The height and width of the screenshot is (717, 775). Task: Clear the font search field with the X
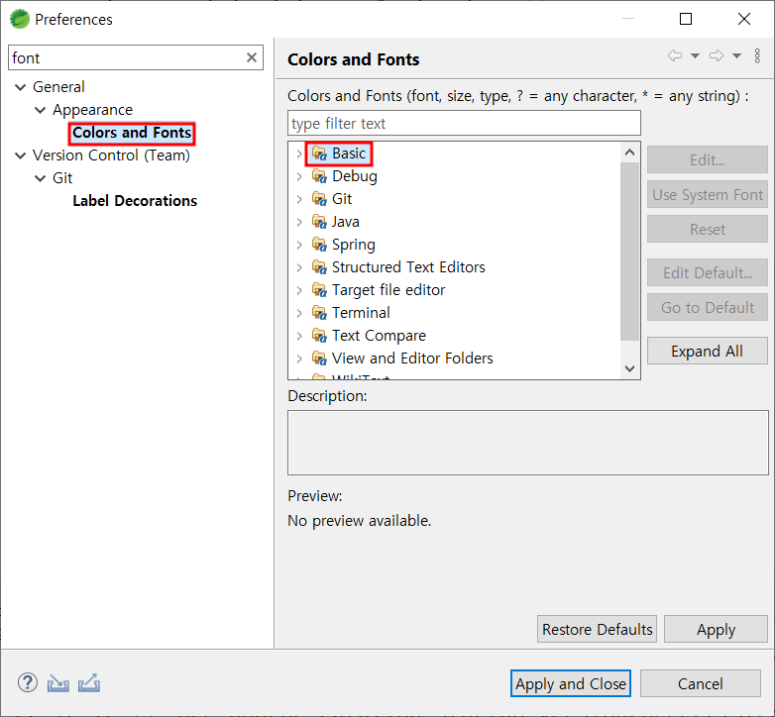(x=251, y=57)
